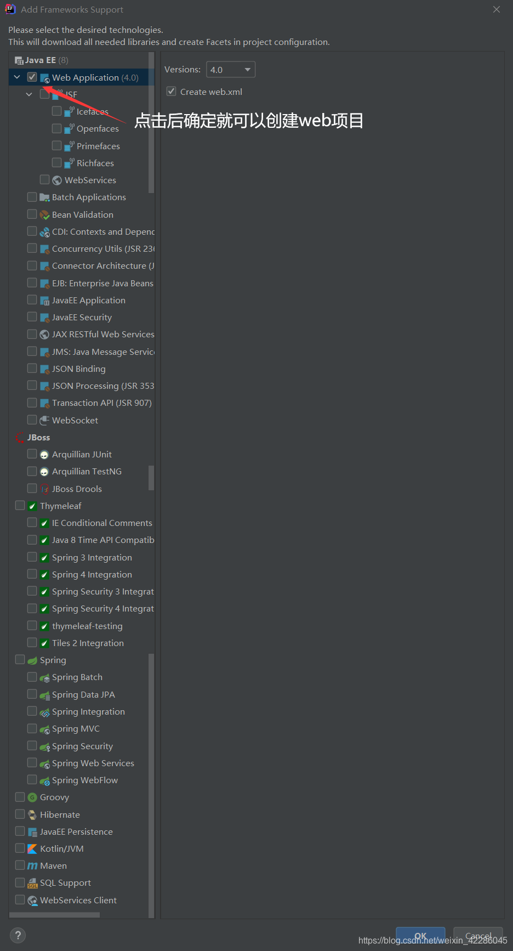513x951 pixels.
Task: Click the Kotlin/JVM logo icon
Action: 32,849
